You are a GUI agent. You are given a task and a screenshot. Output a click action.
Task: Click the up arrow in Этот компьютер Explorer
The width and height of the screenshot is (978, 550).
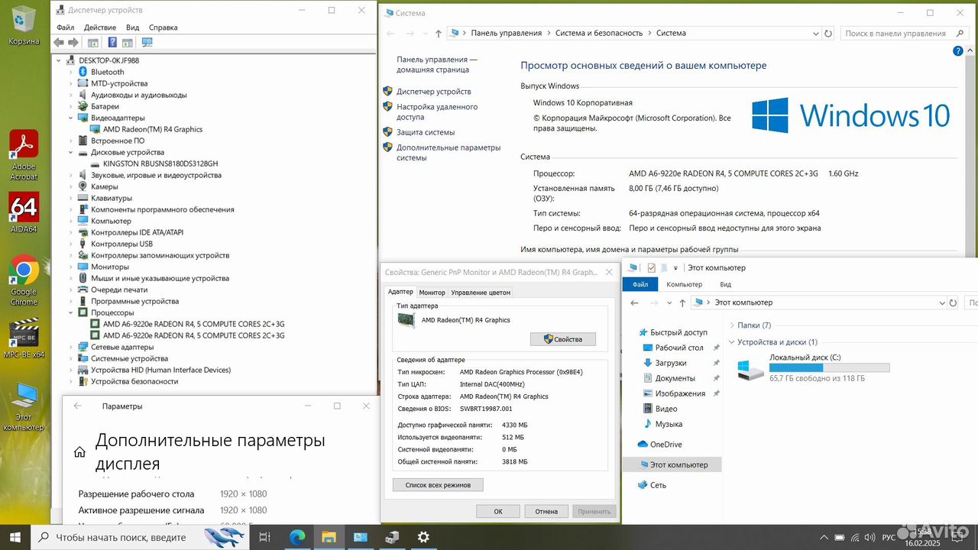coord(681,302)
